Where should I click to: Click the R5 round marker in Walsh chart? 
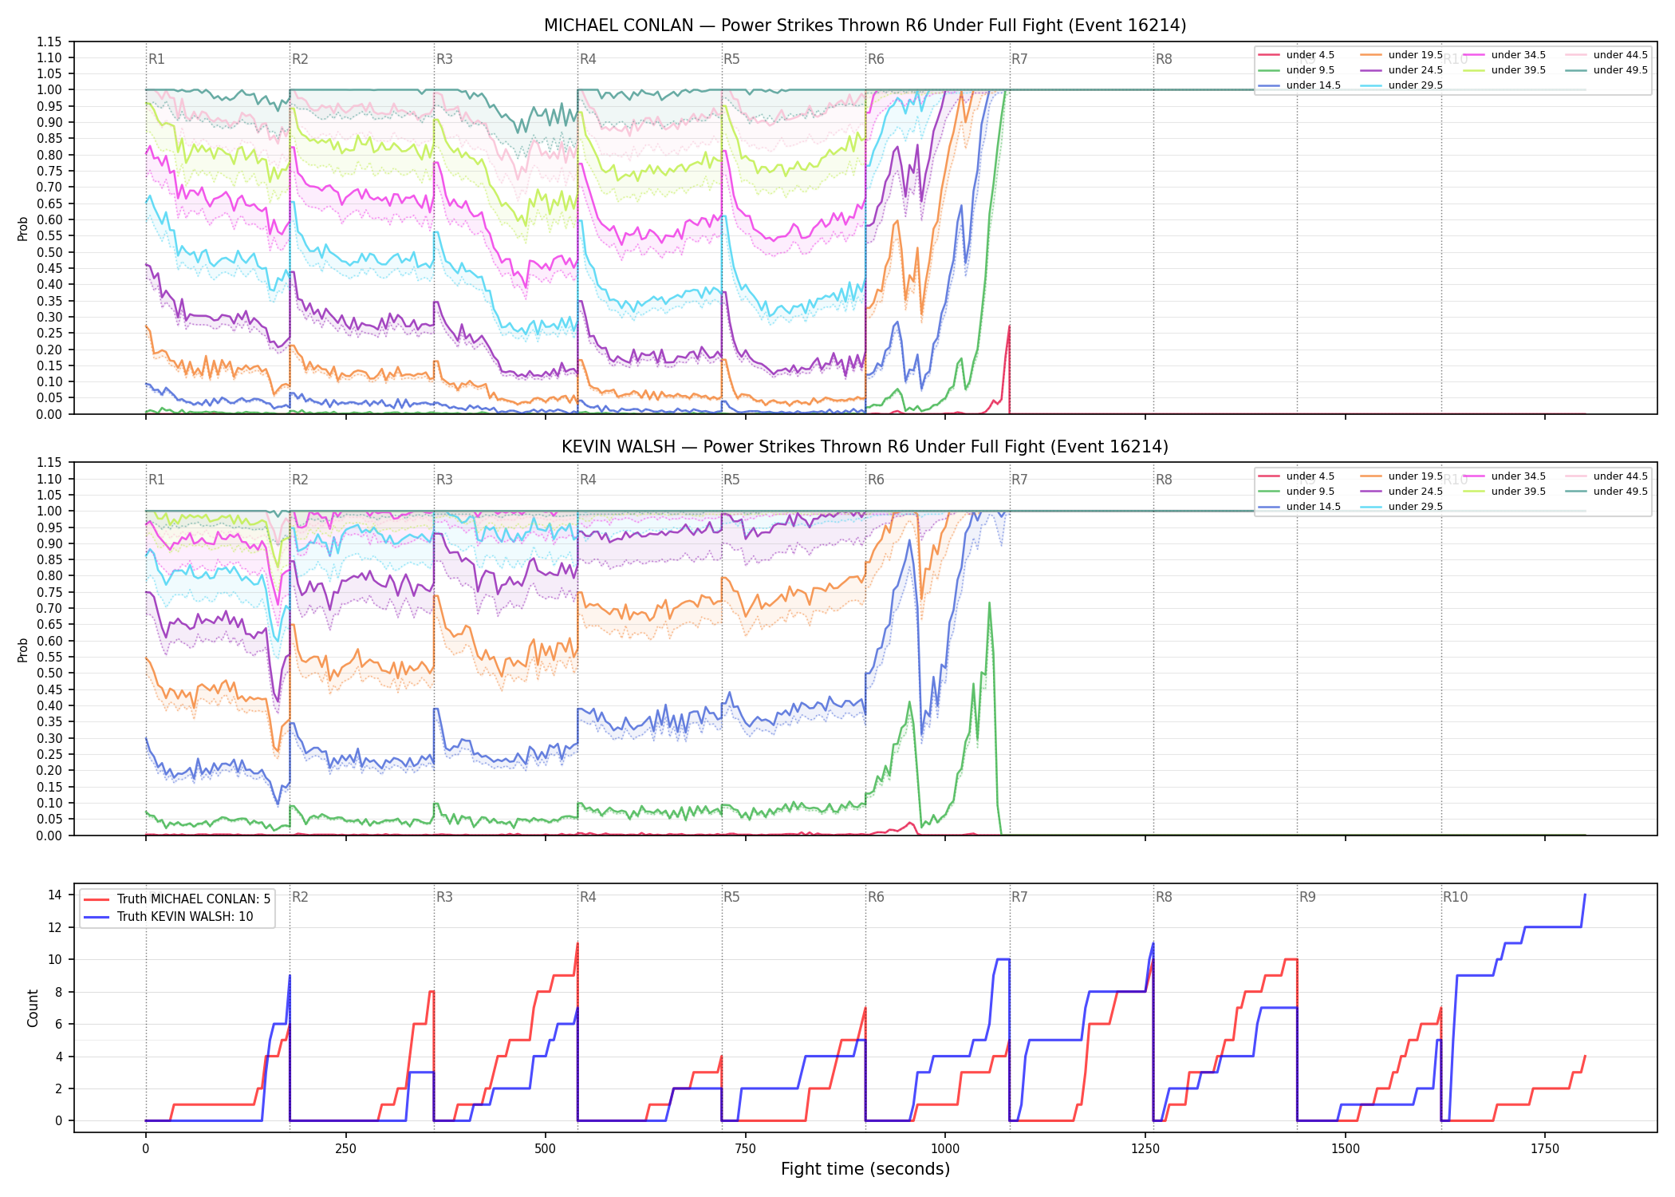[731, 480]
